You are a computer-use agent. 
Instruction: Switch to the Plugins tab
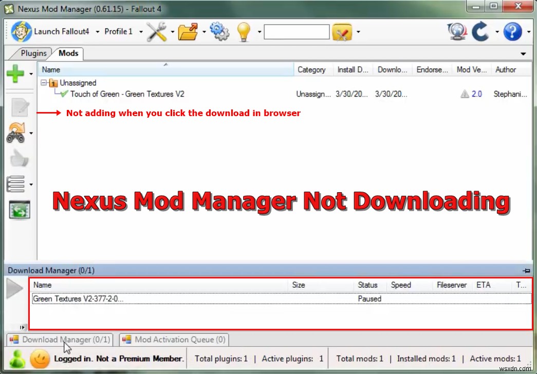pos(33,53)
